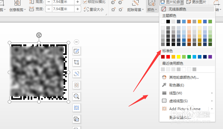Choose green theme color swatch in top row

point(210,22)
